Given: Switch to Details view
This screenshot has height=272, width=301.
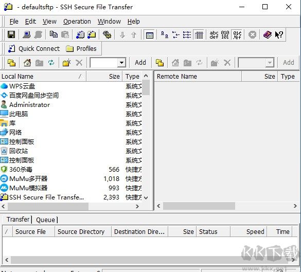Looking at the screenshot, I should [x=199, y=35].
